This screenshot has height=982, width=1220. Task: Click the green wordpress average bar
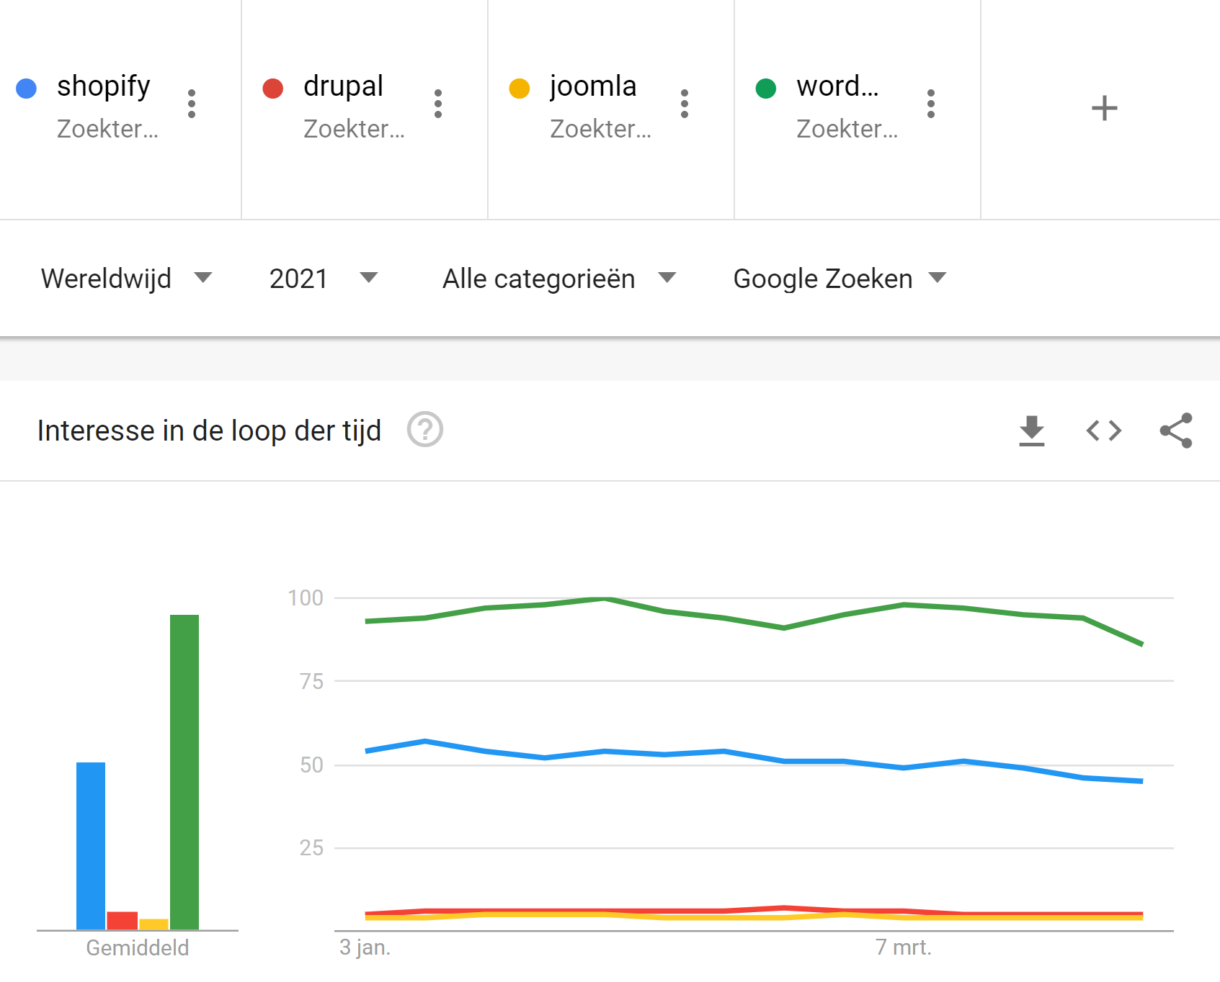tap(184, 770)
